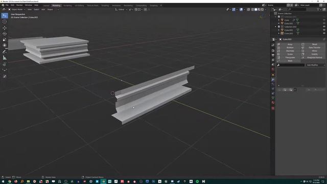
Task: Toggle X-ray mode in viewport header
Action: click(x=248, y=9)
